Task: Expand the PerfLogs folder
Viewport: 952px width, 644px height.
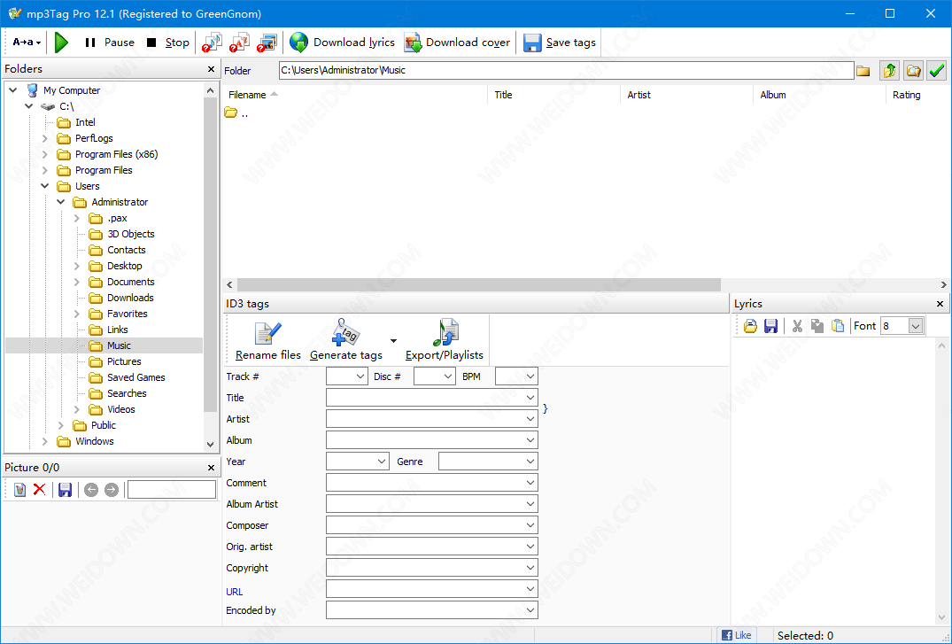Action: click(x=44, y=138)
